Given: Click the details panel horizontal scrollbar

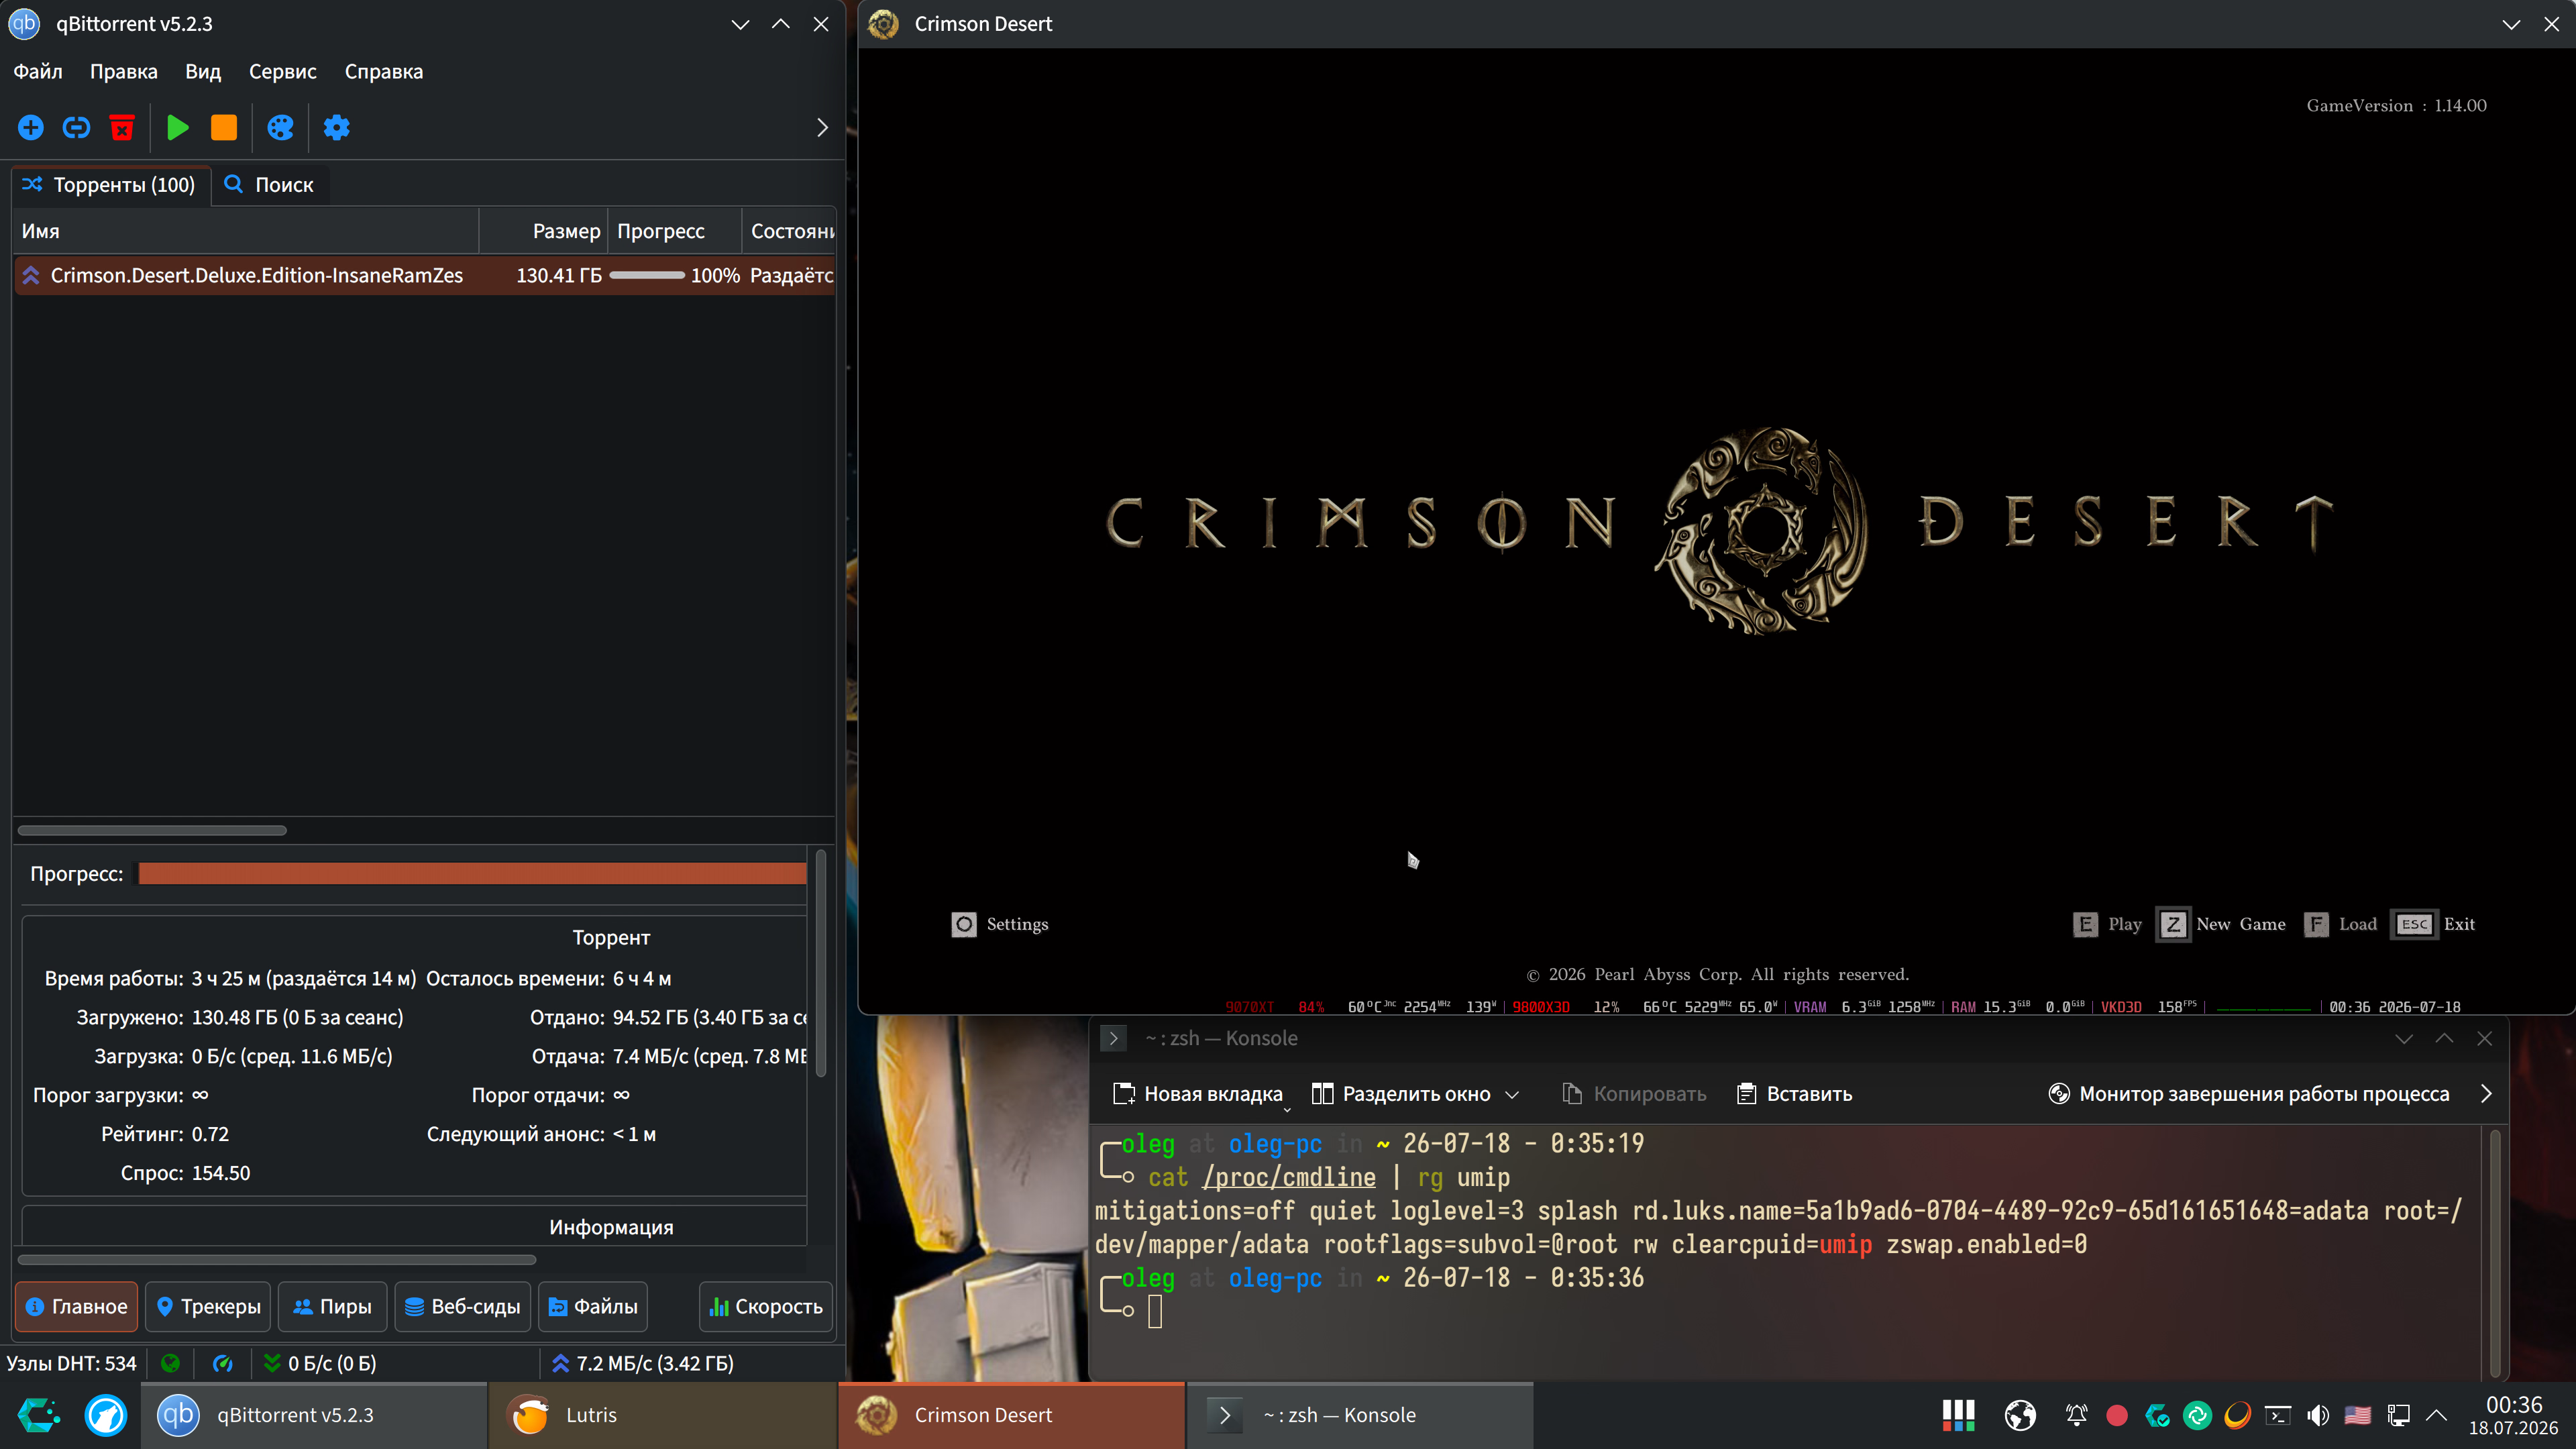Looking at the screenshot, I should [x=277, y=1259].
